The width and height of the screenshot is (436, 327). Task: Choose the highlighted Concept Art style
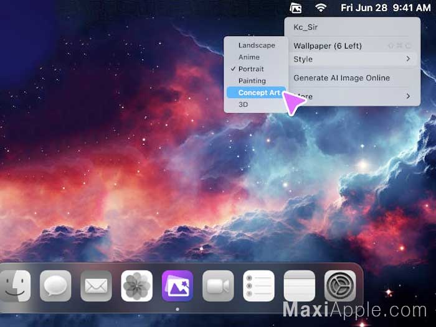tap(256, 93)
